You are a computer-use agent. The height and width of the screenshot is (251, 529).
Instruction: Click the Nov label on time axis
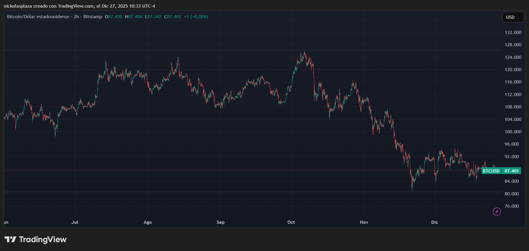[364, 222]
